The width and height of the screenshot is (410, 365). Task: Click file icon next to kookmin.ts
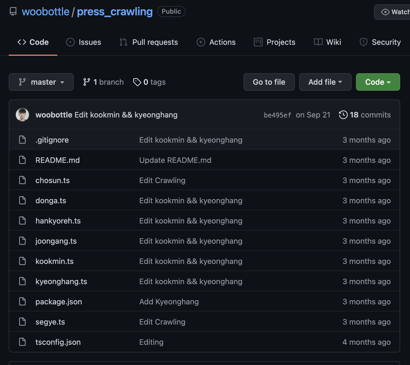pos(22,261)
